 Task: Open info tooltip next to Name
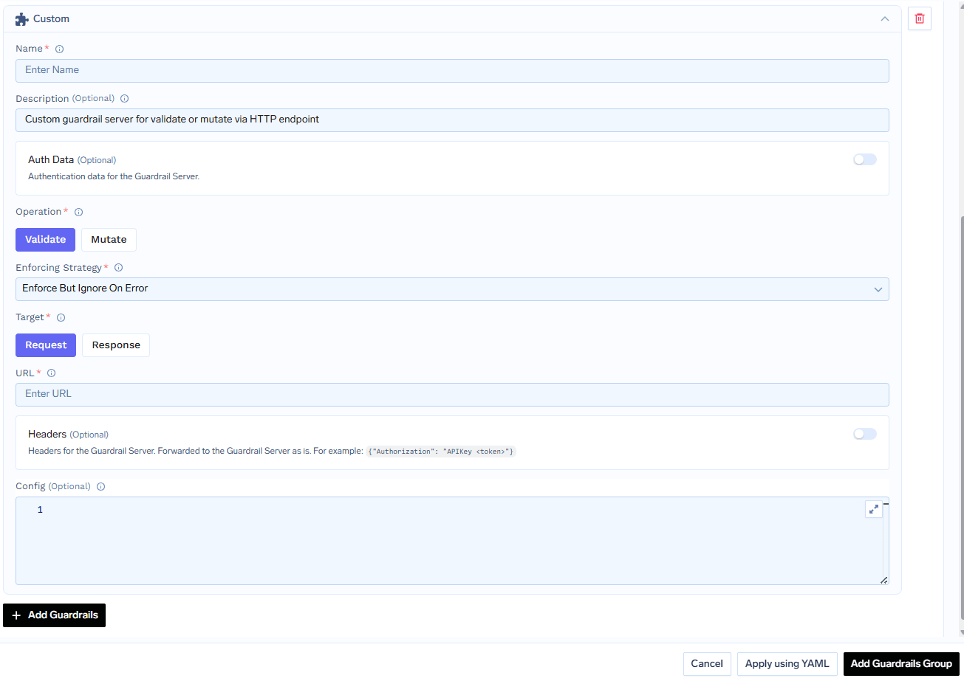[60, 49]
